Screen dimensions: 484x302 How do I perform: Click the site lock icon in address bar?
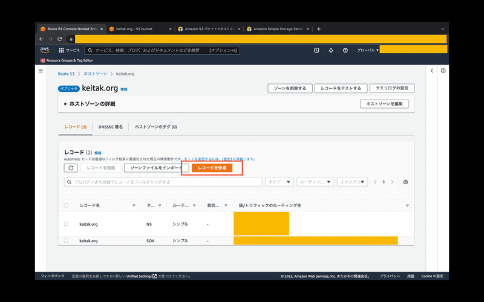pyautogui.click(x=71, y=39)
